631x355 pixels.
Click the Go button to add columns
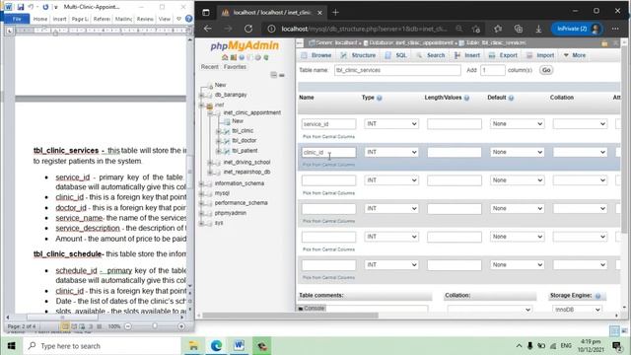(x=546, y=70)
